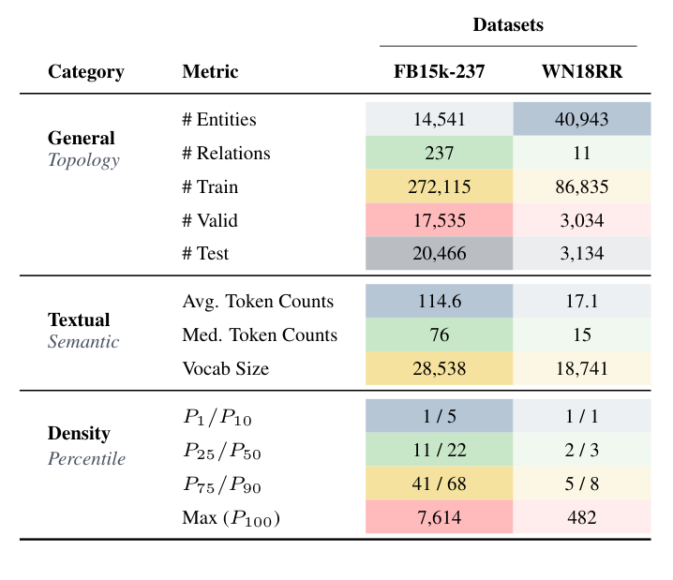This screenshot has width=673, height=580.
Task: Click the Category column header
Action: point(85,72)
